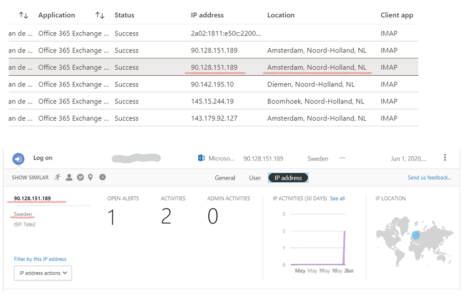Screen dimensions: 468x297
Task: Click the Application column header
Action: (56, 15)
